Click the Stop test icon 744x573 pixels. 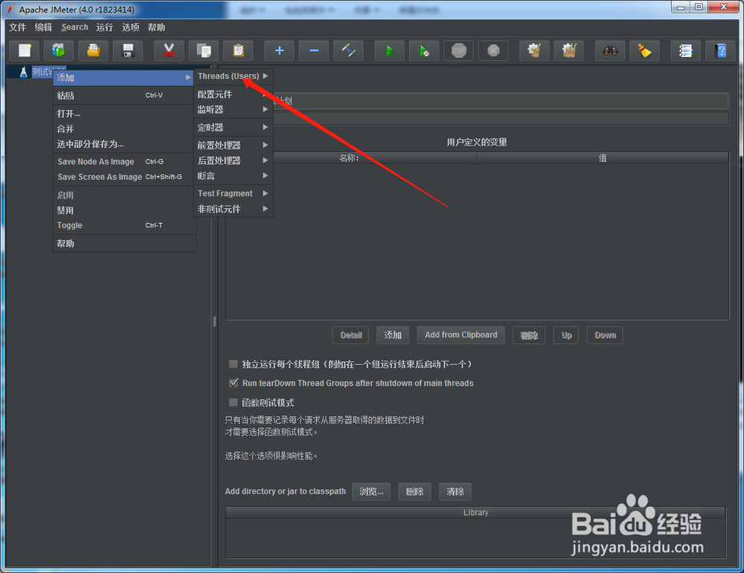click(x=459, y=51)
